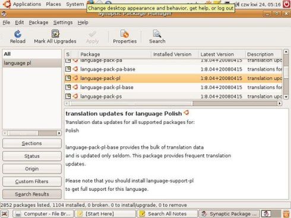Open the System menu in top panel
The image size is (291, 218).
(x=75, y=4)
